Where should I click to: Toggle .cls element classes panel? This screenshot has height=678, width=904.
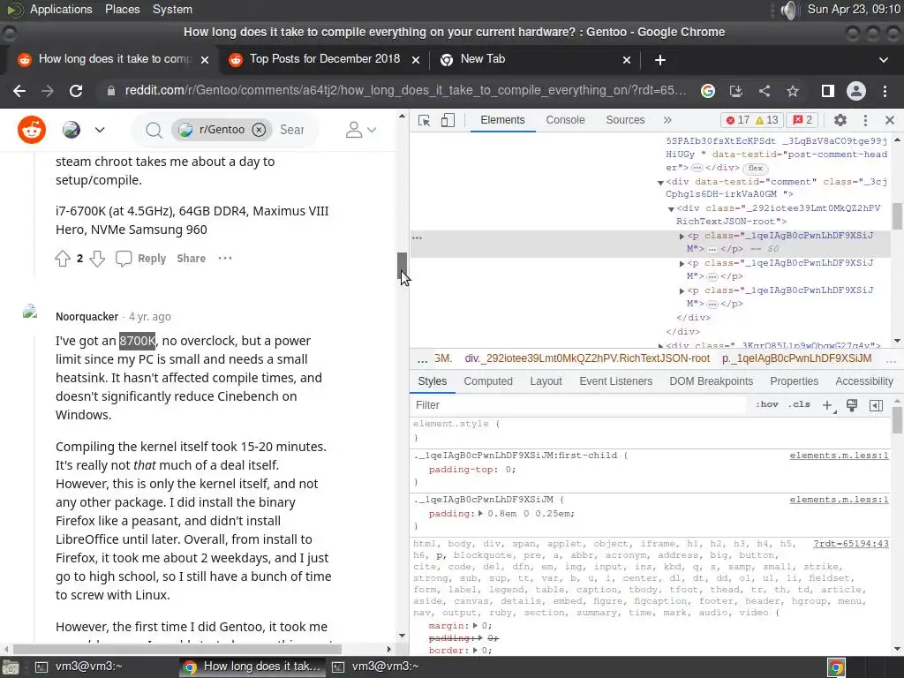799,404
